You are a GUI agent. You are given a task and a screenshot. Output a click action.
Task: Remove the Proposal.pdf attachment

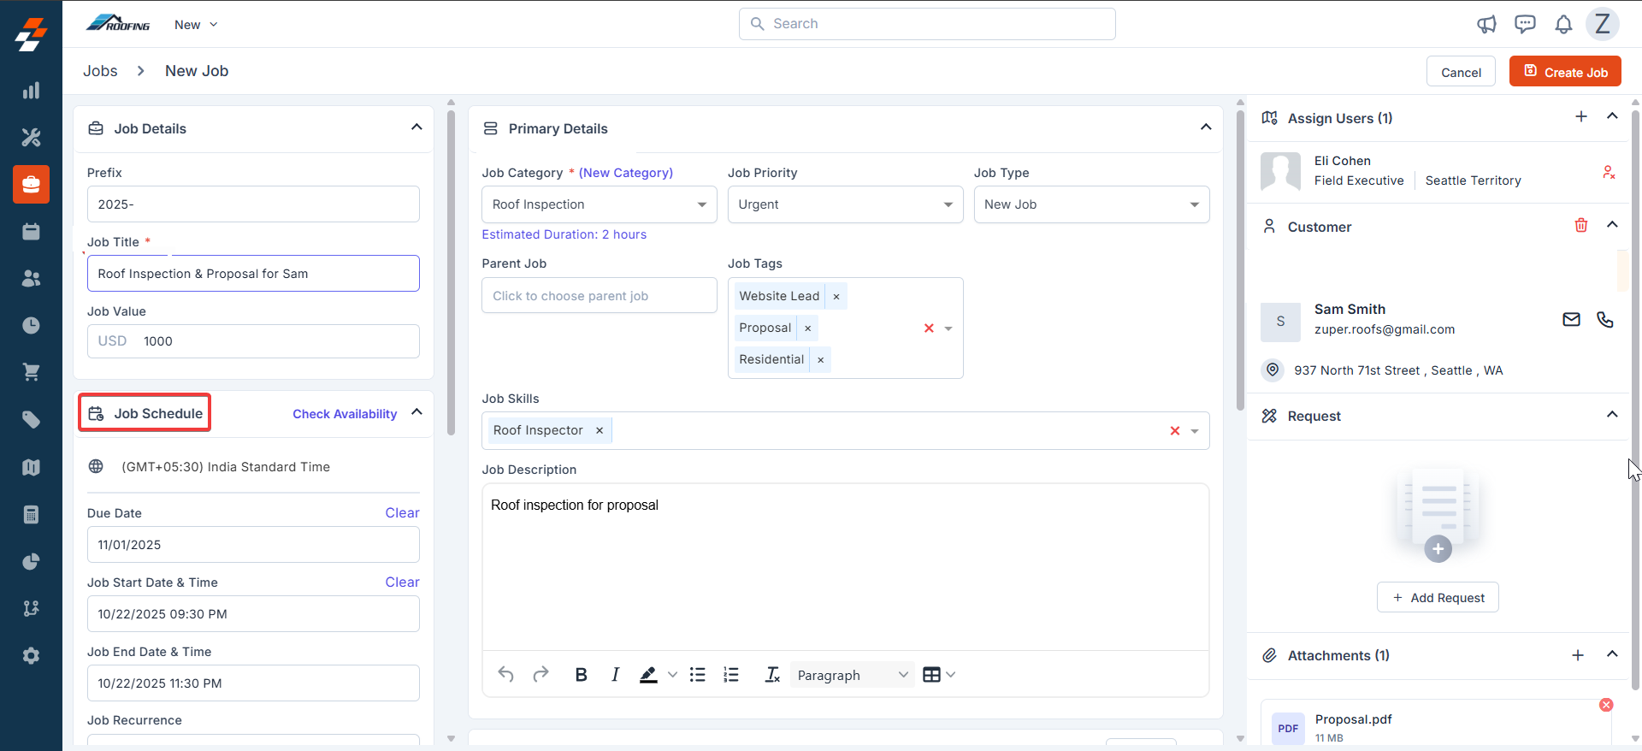pyautogui.click(x=1606, y=705)
